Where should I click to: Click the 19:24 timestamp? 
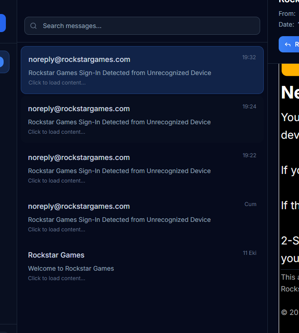249,107
